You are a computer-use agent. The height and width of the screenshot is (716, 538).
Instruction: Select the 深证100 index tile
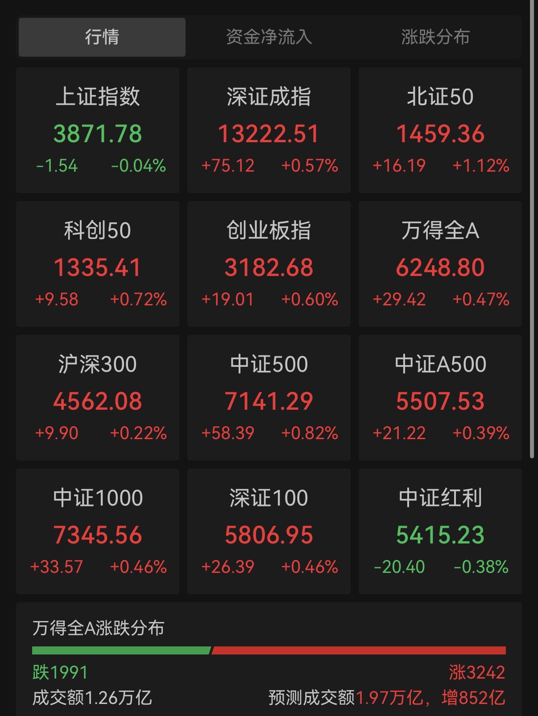[269, 531]
